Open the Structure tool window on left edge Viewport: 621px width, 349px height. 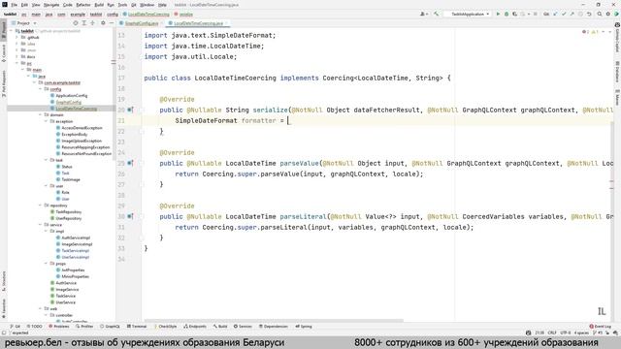tap(4, 281)
